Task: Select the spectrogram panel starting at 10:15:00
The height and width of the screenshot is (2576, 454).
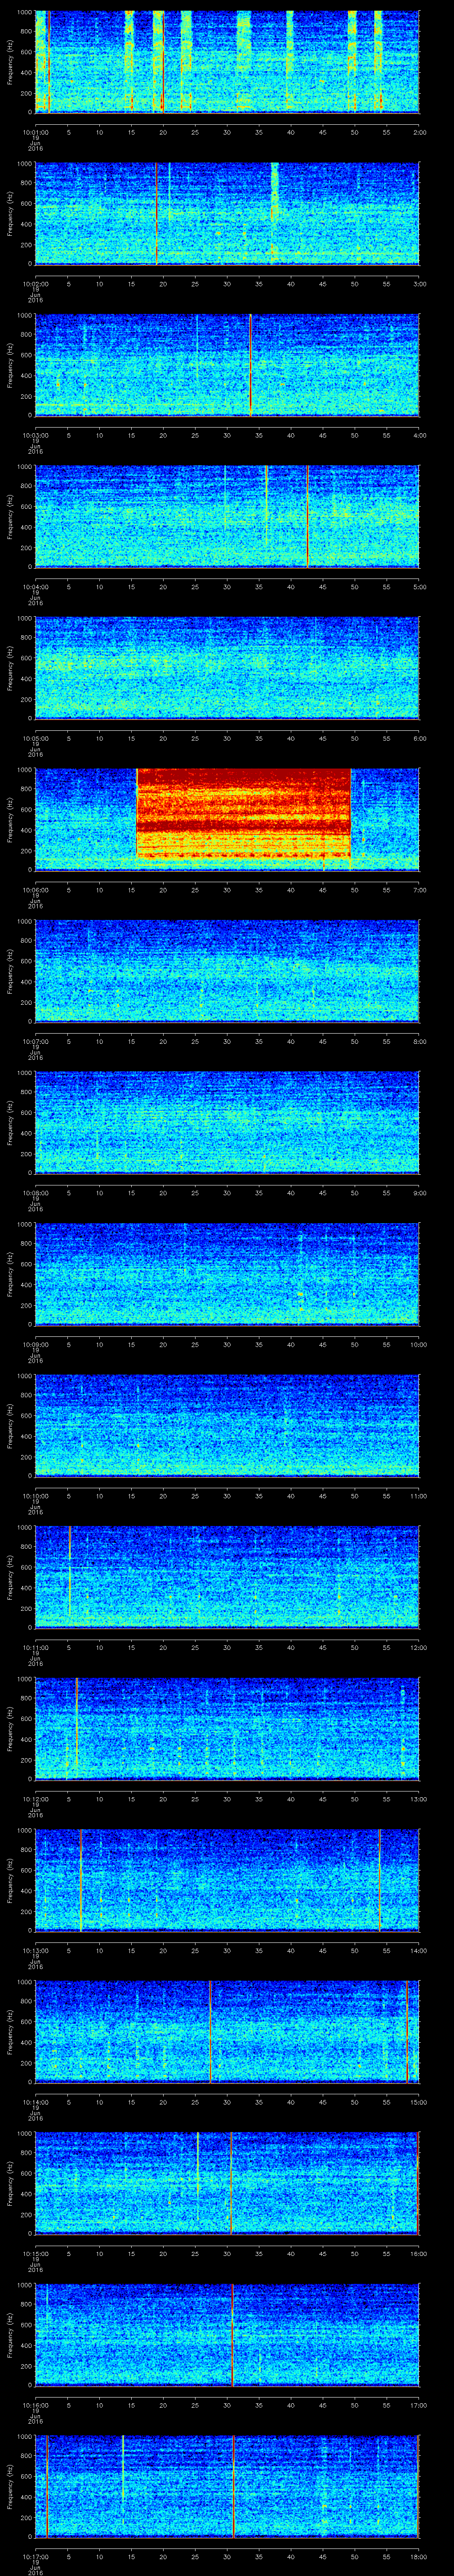Action: [227, 2183]
